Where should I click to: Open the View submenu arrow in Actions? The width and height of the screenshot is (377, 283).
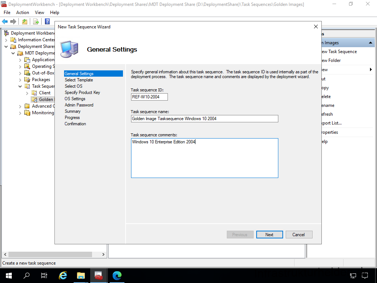(371, 70)
